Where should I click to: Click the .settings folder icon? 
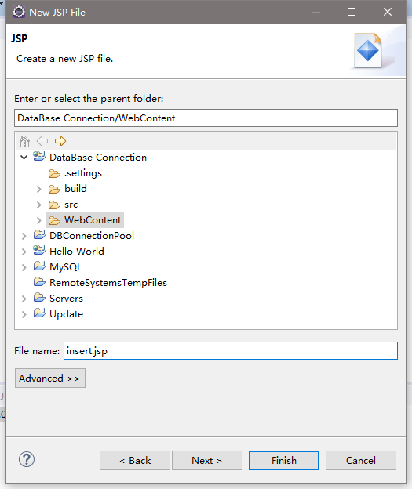tap(54, 174)
